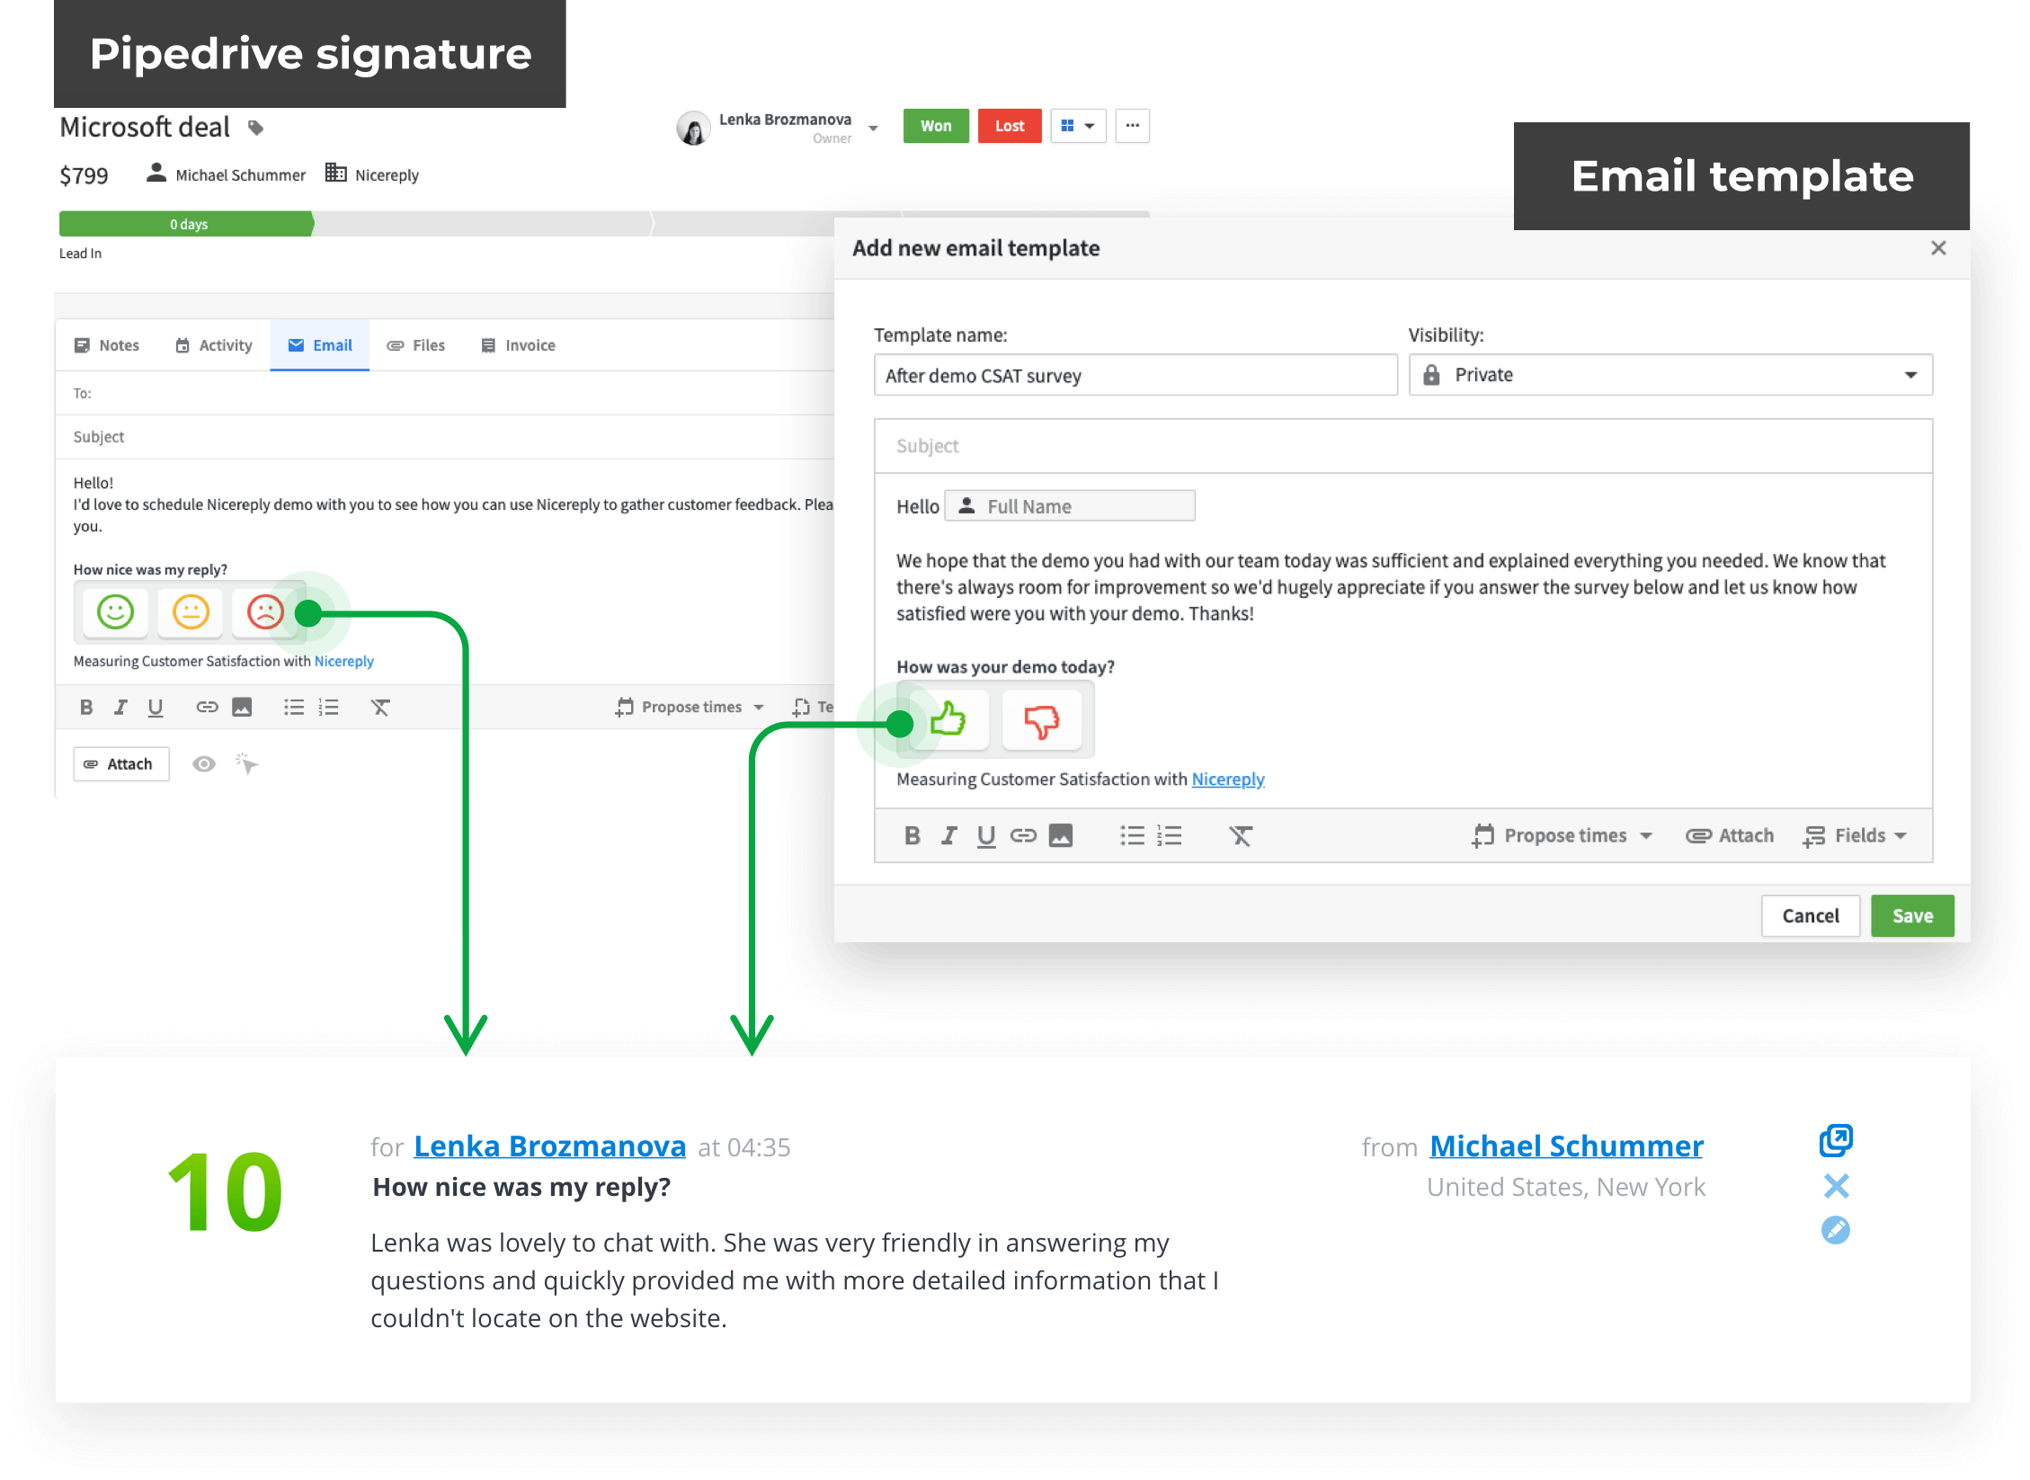Click Save button for email template
Screen dimensions: 2030x1480
pos(1913,915)
